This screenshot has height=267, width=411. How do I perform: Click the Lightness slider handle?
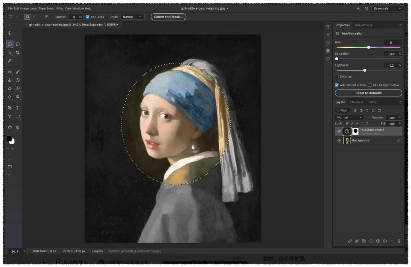tap(365, 70)
